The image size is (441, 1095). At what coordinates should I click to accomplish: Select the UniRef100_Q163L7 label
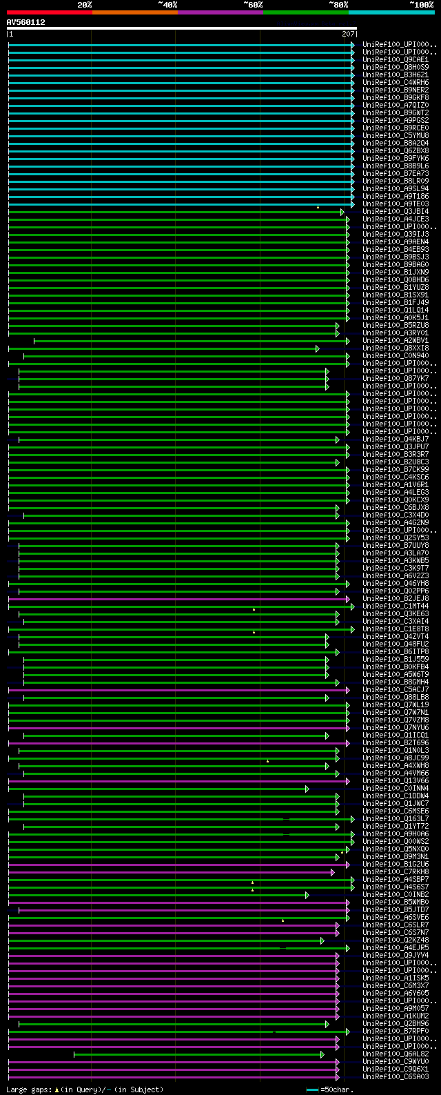coord(396,819)
